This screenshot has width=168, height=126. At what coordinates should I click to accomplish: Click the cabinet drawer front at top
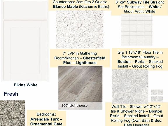[x=25, y=10]
